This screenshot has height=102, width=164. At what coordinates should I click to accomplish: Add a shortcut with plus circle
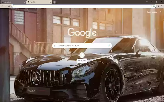tap(82, 55)
